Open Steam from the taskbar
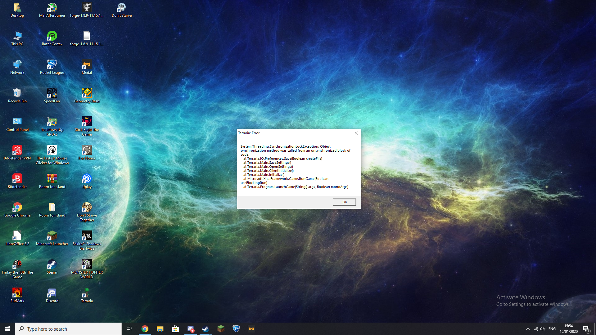The image size is (596, 335). tap(205, 329)
